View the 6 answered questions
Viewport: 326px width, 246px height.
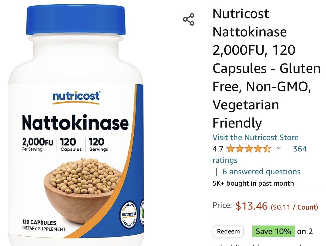click(261, 172)
